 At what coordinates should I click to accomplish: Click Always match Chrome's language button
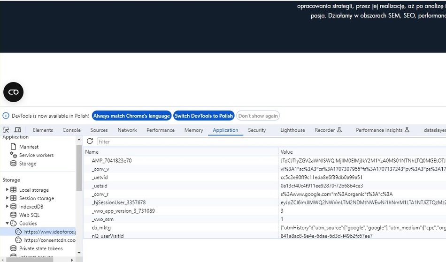click(x=131, y=116)
